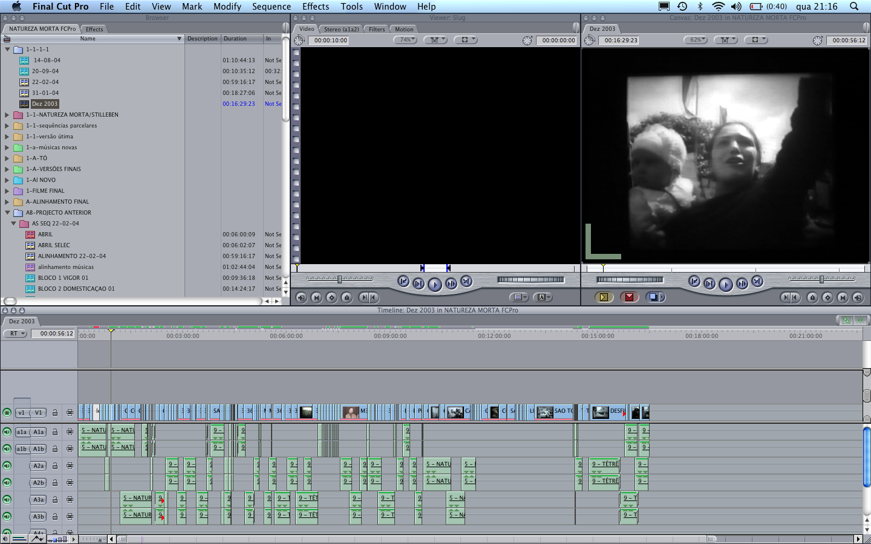Collapse the 1-1-1-1 bin

[x=7, y=50]
